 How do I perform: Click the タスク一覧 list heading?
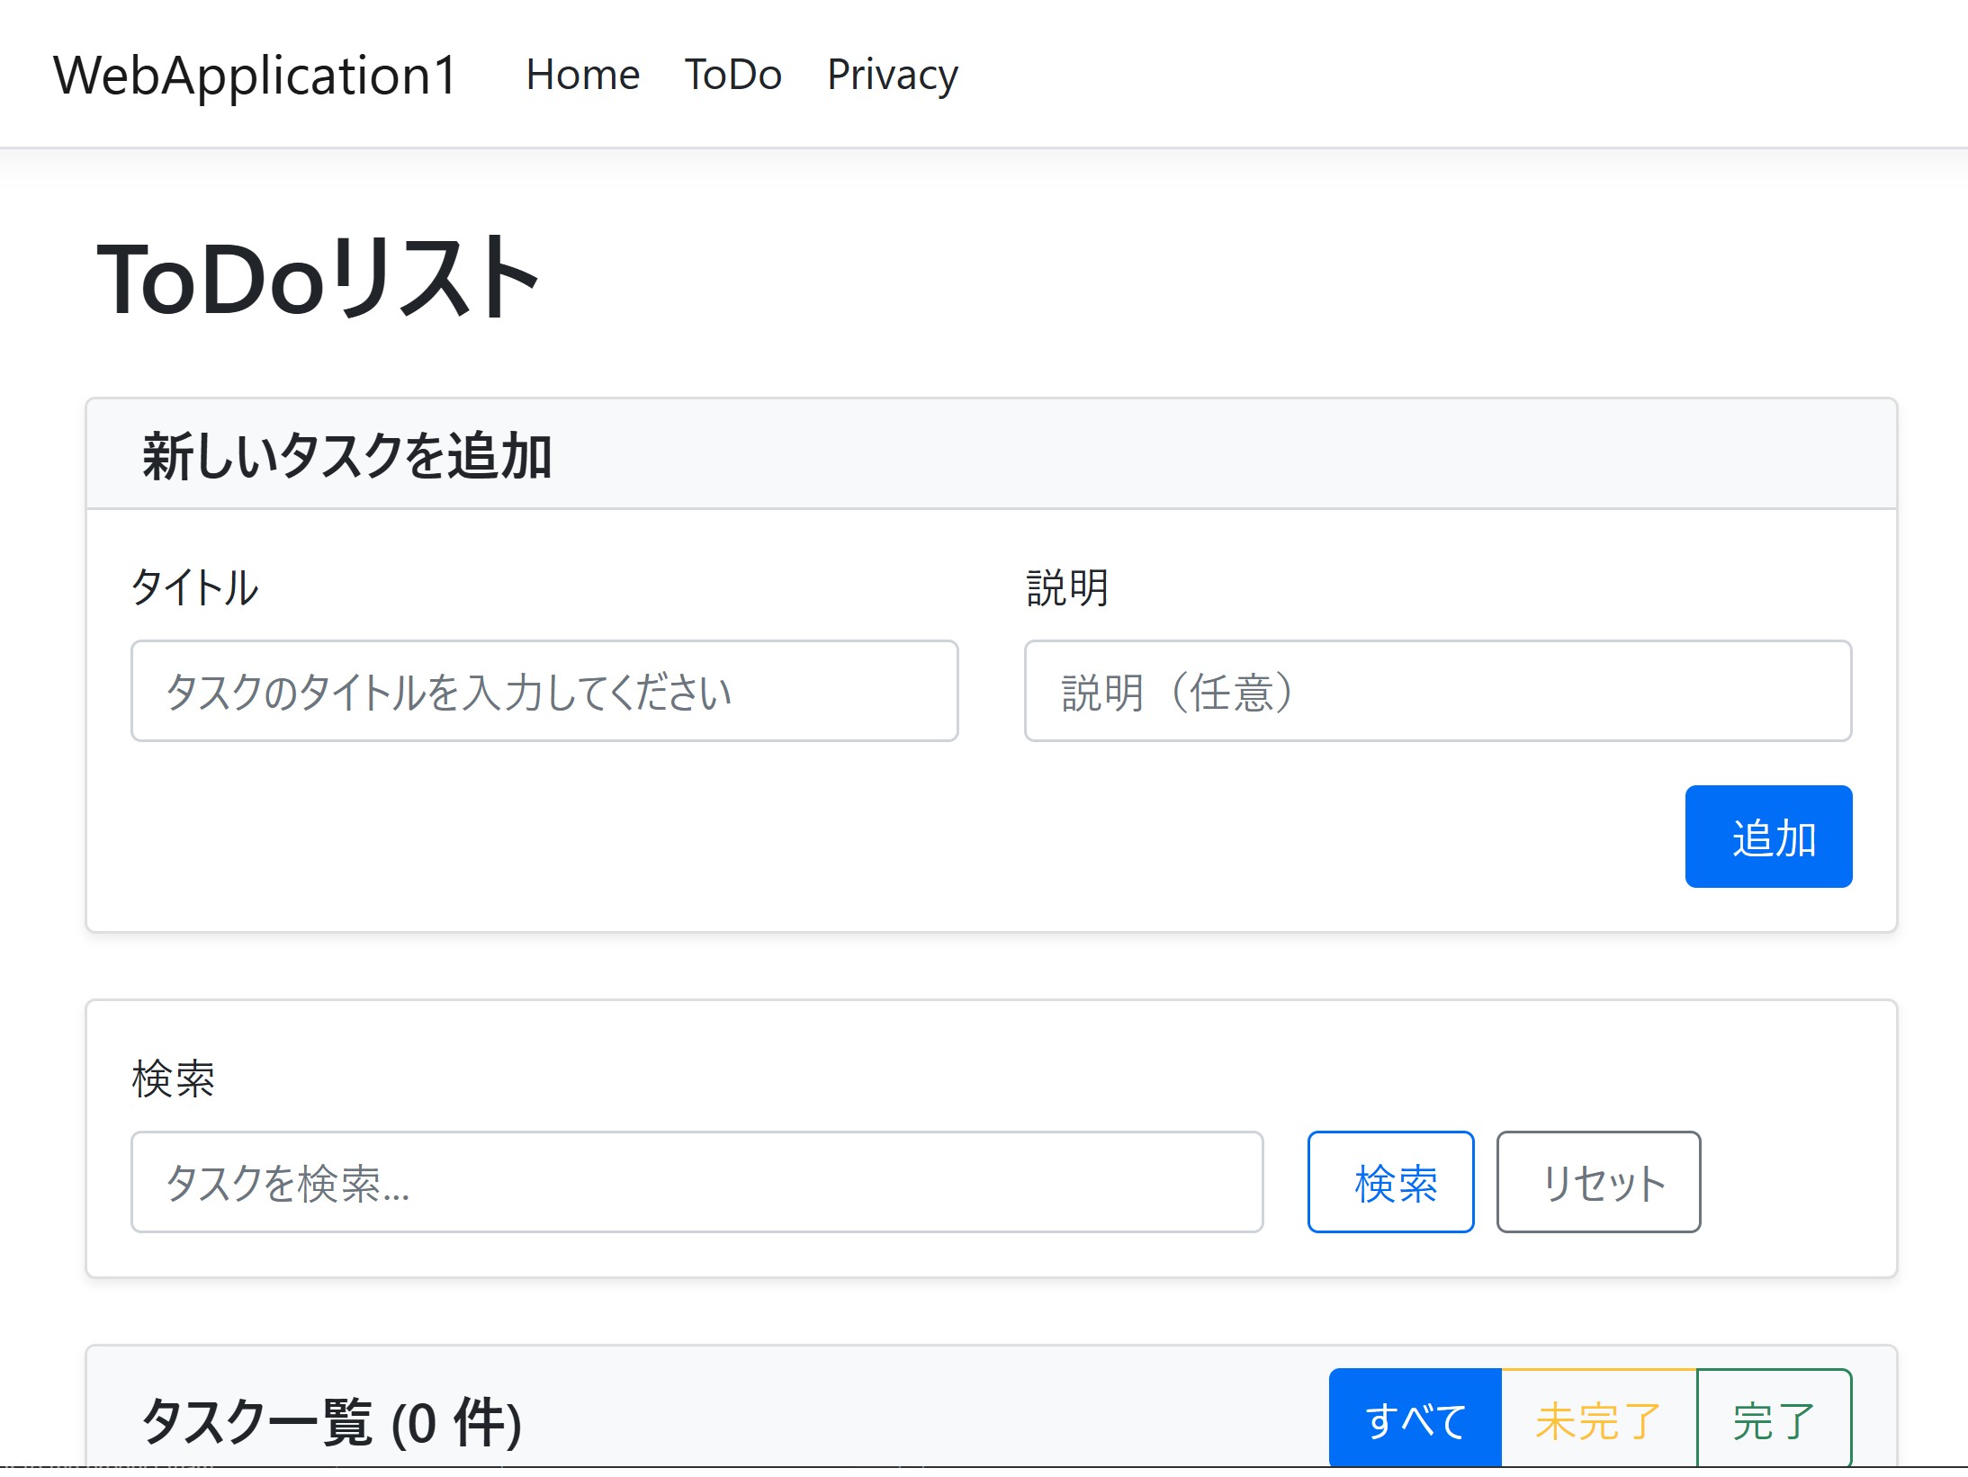[x=256, y=1421]
